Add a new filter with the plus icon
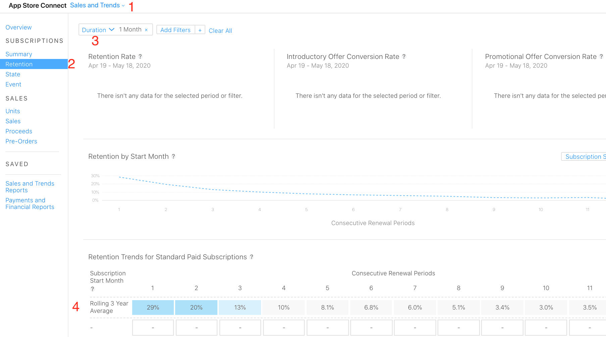Image resolution: width=606 pixels, height=337 pixels. coord(200,29)
